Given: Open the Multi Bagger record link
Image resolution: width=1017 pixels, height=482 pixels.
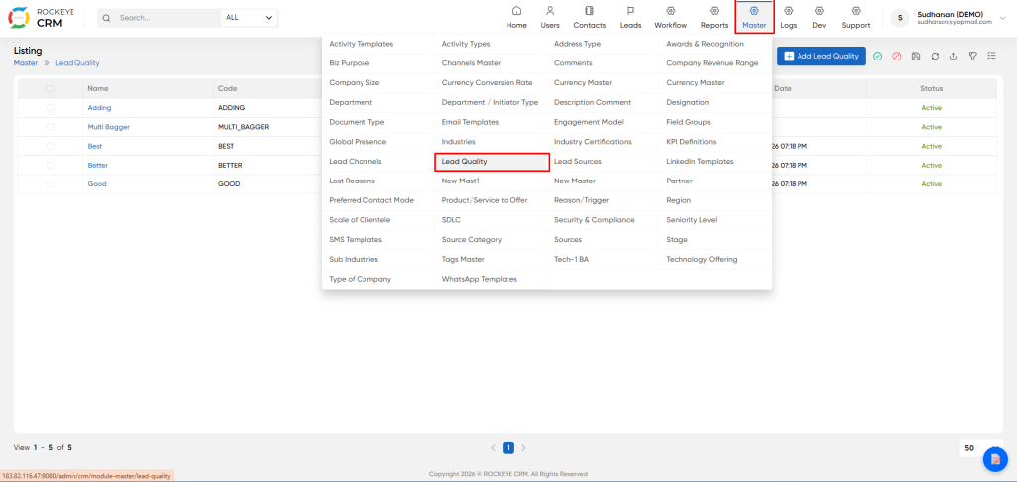Looking at the screenshot, I should pos(109,127).
